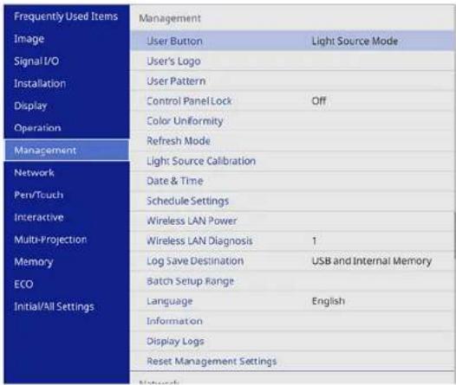Click the English language value
This screenshot has height=385, width=456.
pyautogui.click(x=329, y=301)
